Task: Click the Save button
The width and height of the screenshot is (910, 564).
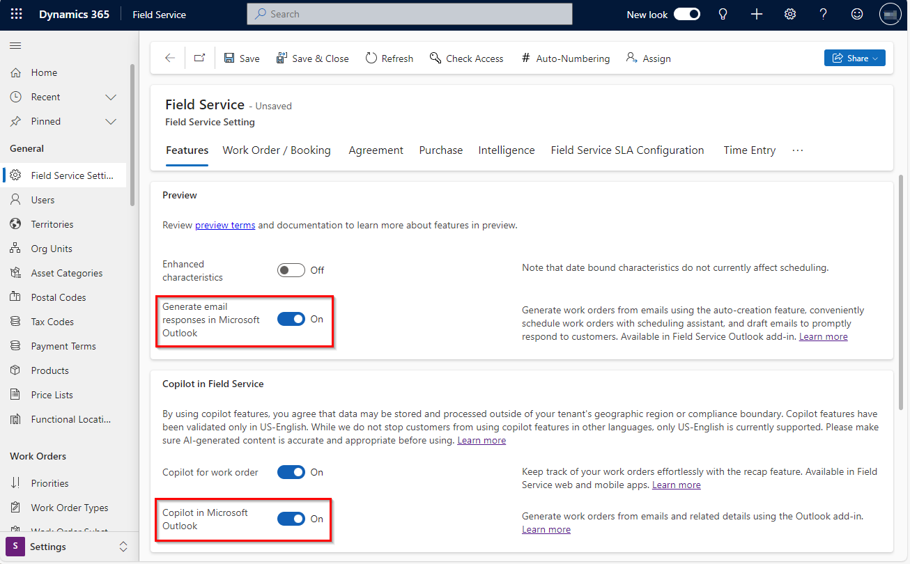Action: [x=242, y=58]
